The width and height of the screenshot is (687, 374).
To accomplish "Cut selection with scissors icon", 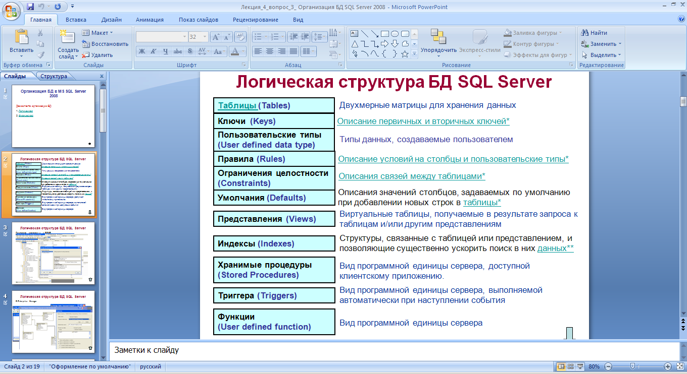I will pos(40,33).
